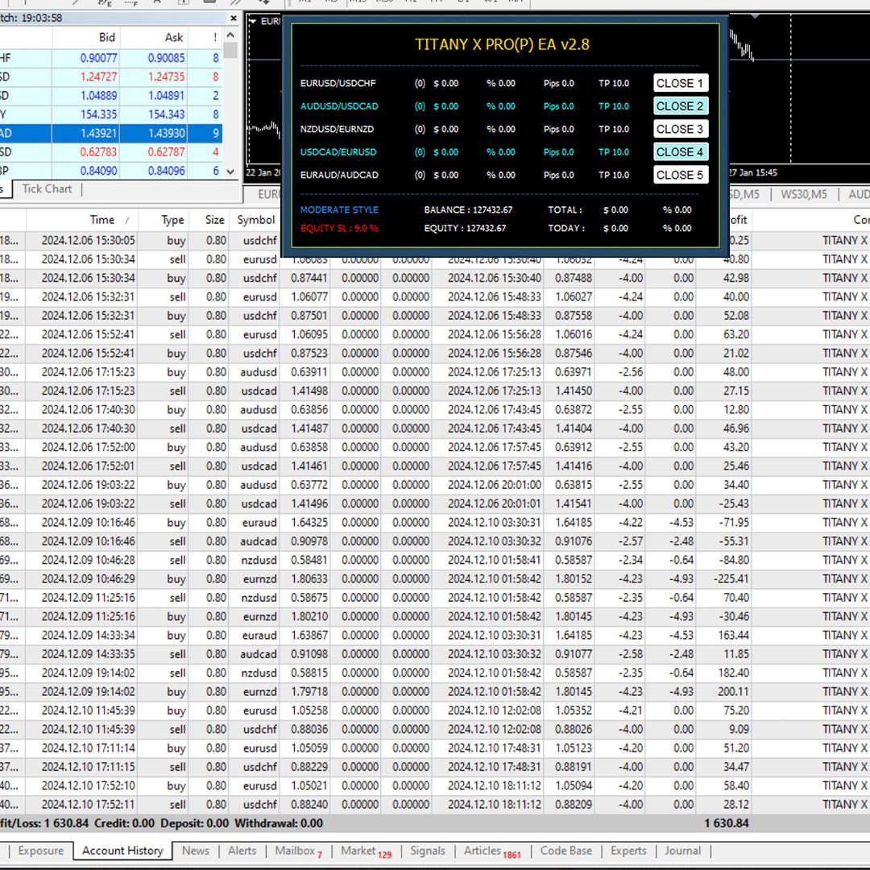The height and width of the screenshot is (870, 870).
Task: Switch to the Tick Chart tab
Action: [47, 188]
